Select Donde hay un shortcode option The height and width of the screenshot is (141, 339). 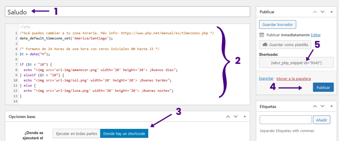pos(124,134)
